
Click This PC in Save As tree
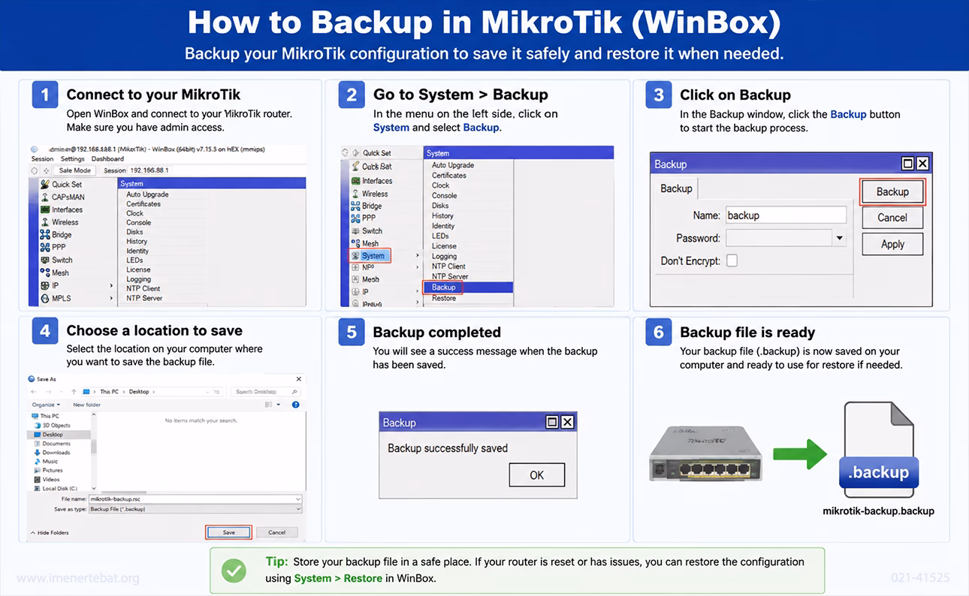click(45, 416)
